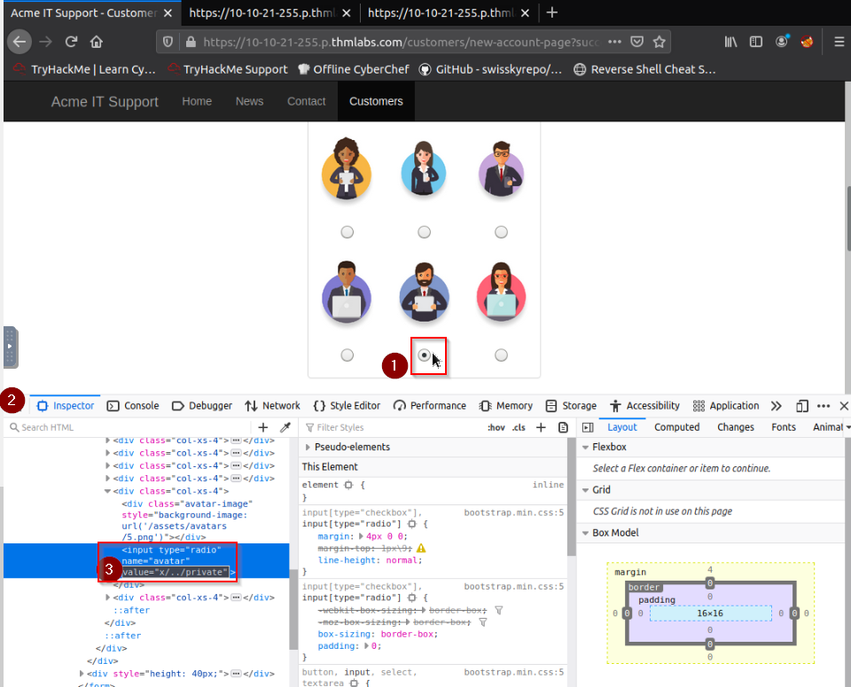Collapse the Grid section
Image resolution: width=851 pixels, height=687 pixels.
(585, 490)
